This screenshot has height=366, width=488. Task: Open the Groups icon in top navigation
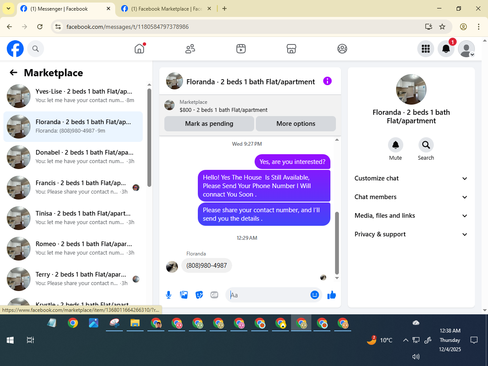click(x=342, y=49)
